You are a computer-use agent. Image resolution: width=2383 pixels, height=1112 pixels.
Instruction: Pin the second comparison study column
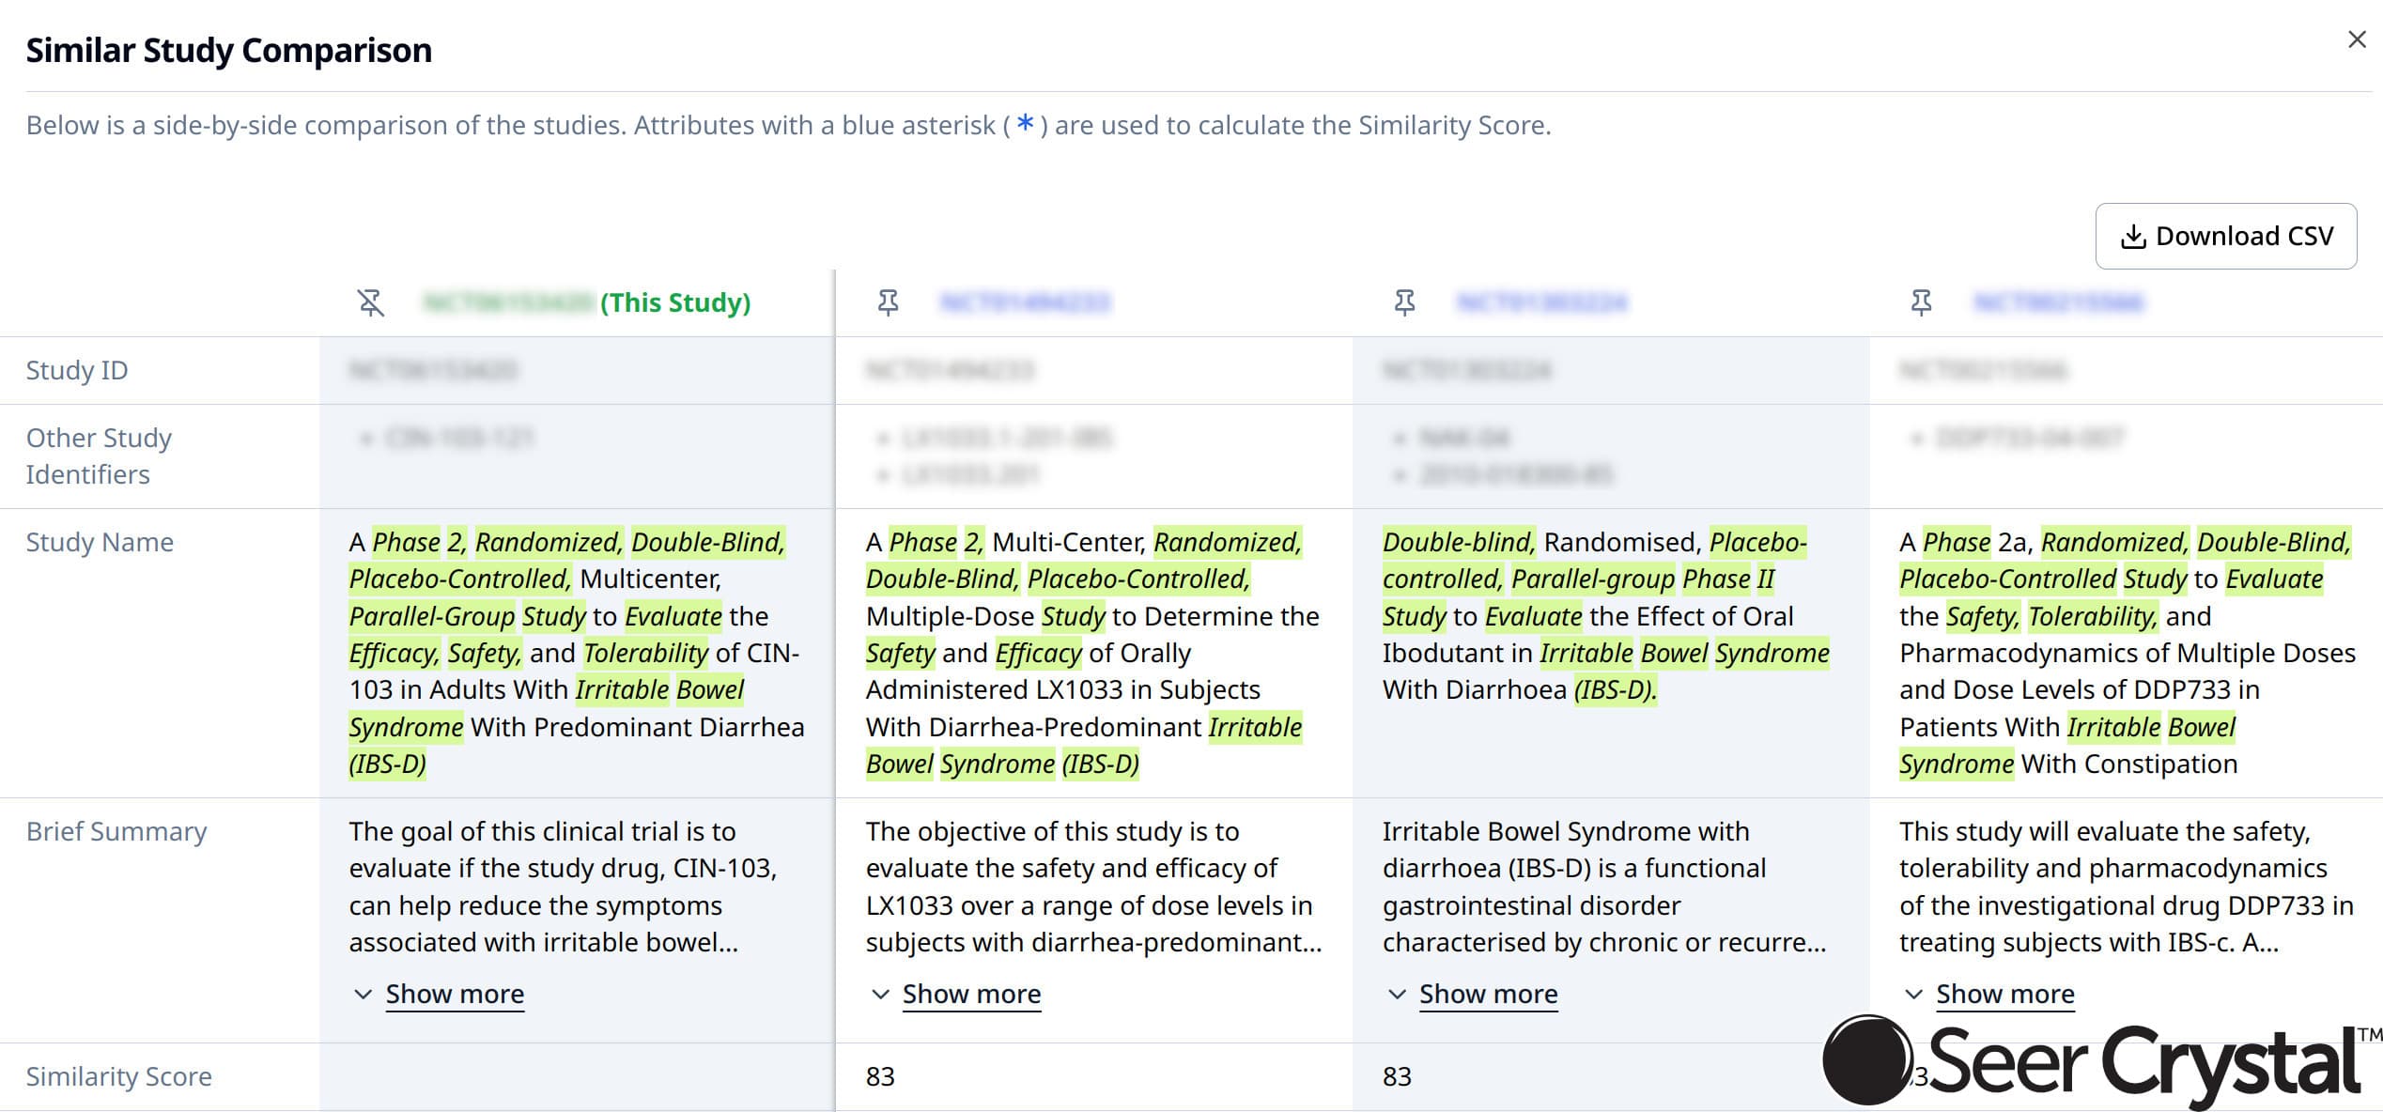click(x=889, y=302)
